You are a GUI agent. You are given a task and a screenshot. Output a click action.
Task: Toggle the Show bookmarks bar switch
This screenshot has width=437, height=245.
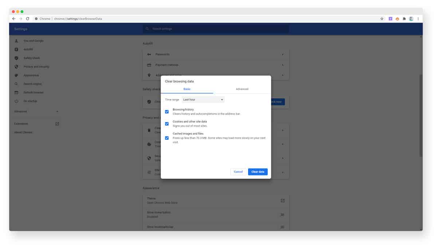pos(282,227)
